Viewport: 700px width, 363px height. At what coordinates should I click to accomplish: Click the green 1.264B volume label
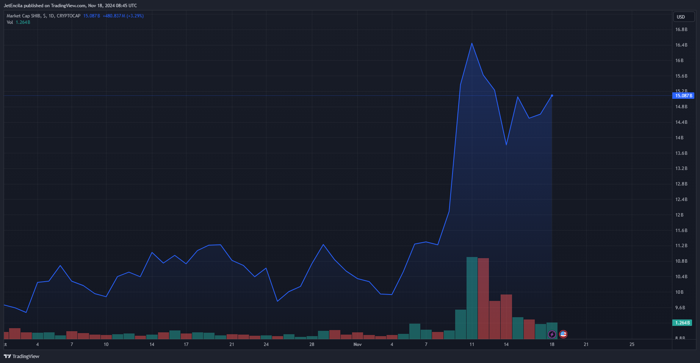click(682, 323)
